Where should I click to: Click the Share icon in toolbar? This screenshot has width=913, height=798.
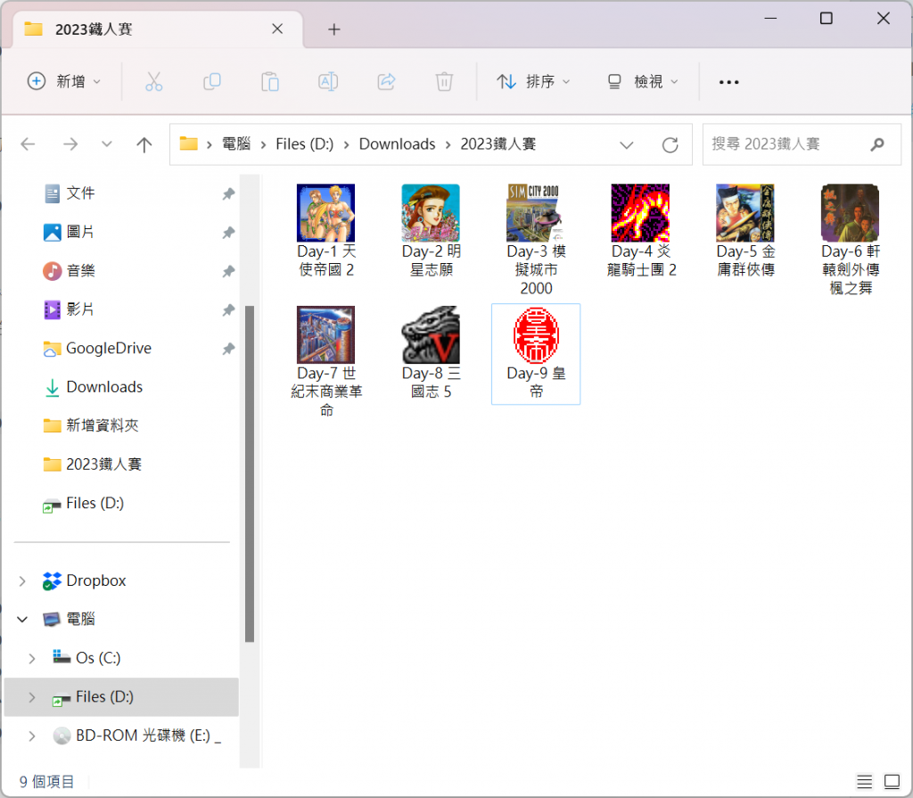pos(386,81)
